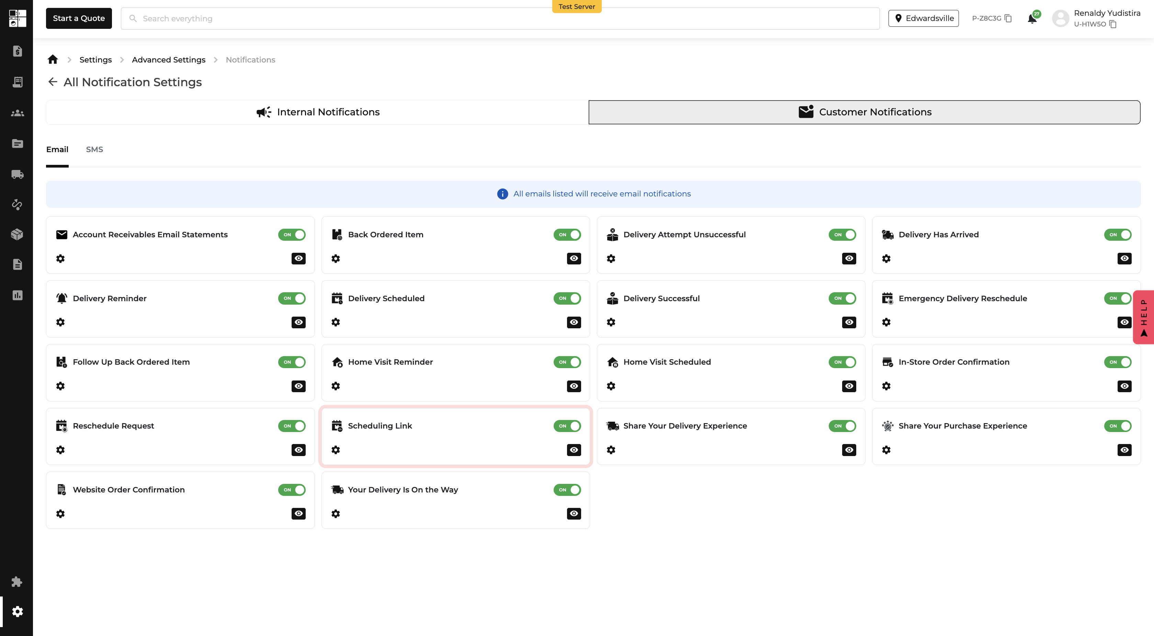Open the invoice dollar icon in sidebar
Screen dimensions: 1154x636
(x=17, y=51)
